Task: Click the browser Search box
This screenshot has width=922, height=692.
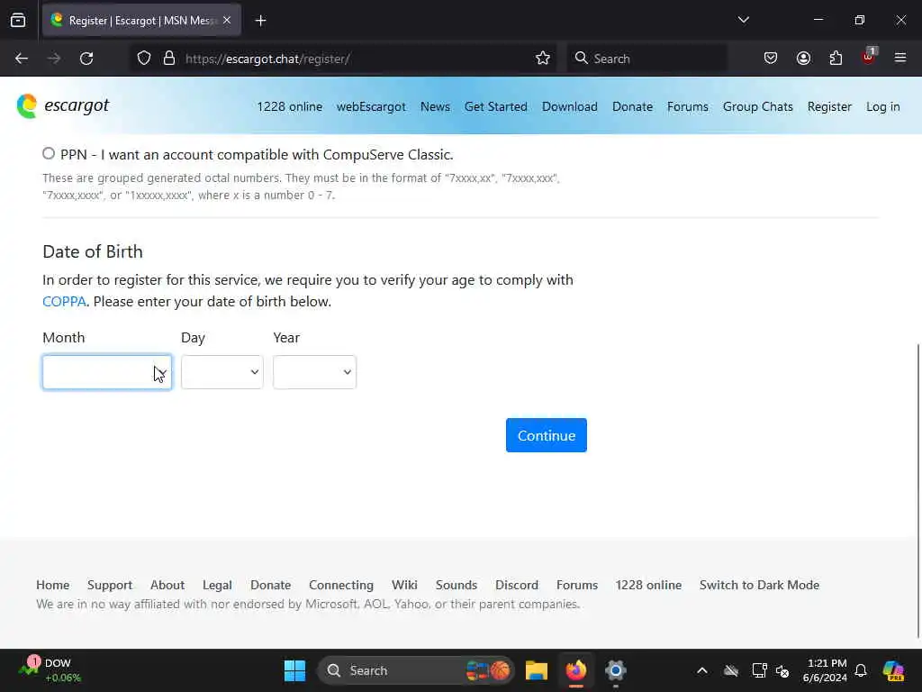Action: tap(646, 59)
